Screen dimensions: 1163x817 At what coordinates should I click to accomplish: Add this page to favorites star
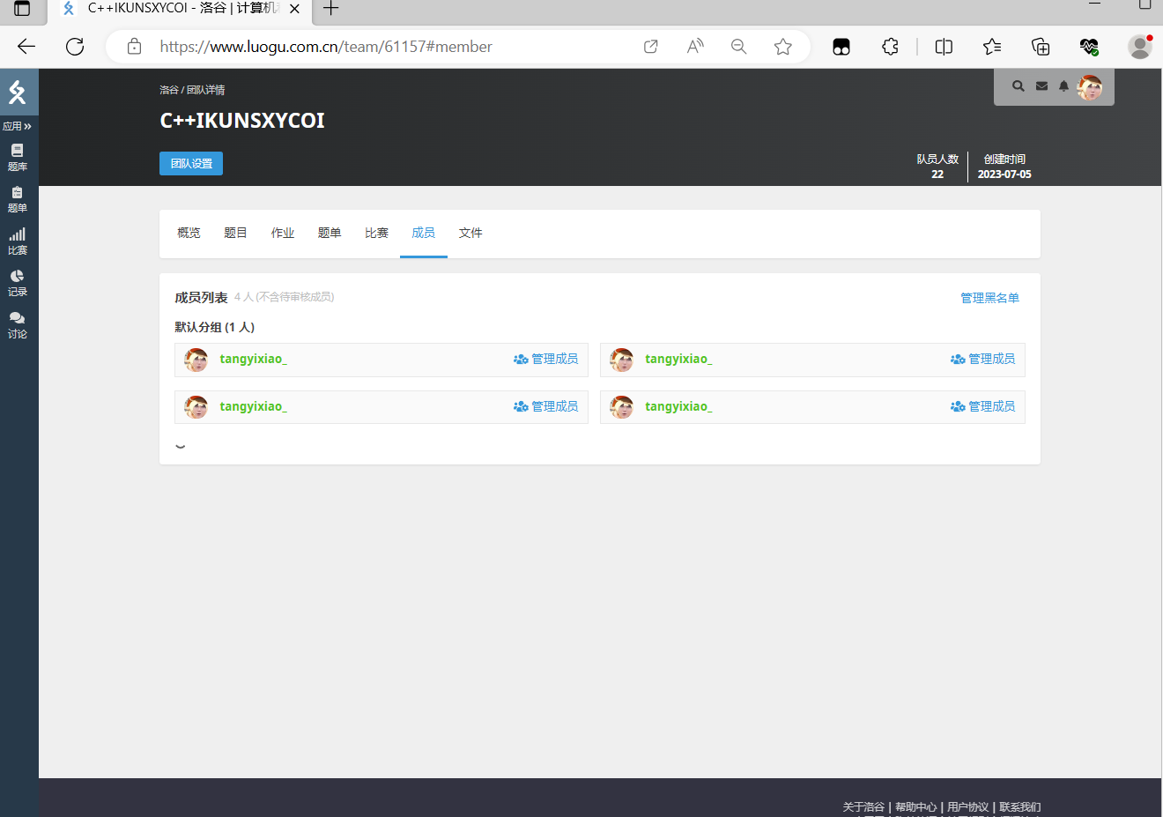click(782, 47)
